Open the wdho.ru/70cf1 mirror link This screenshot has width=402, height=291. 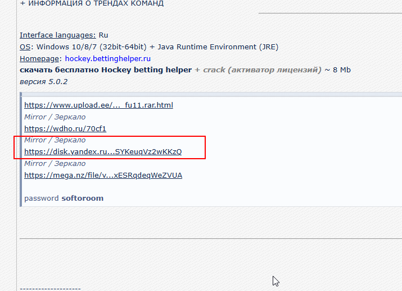(x=65, y=128)
